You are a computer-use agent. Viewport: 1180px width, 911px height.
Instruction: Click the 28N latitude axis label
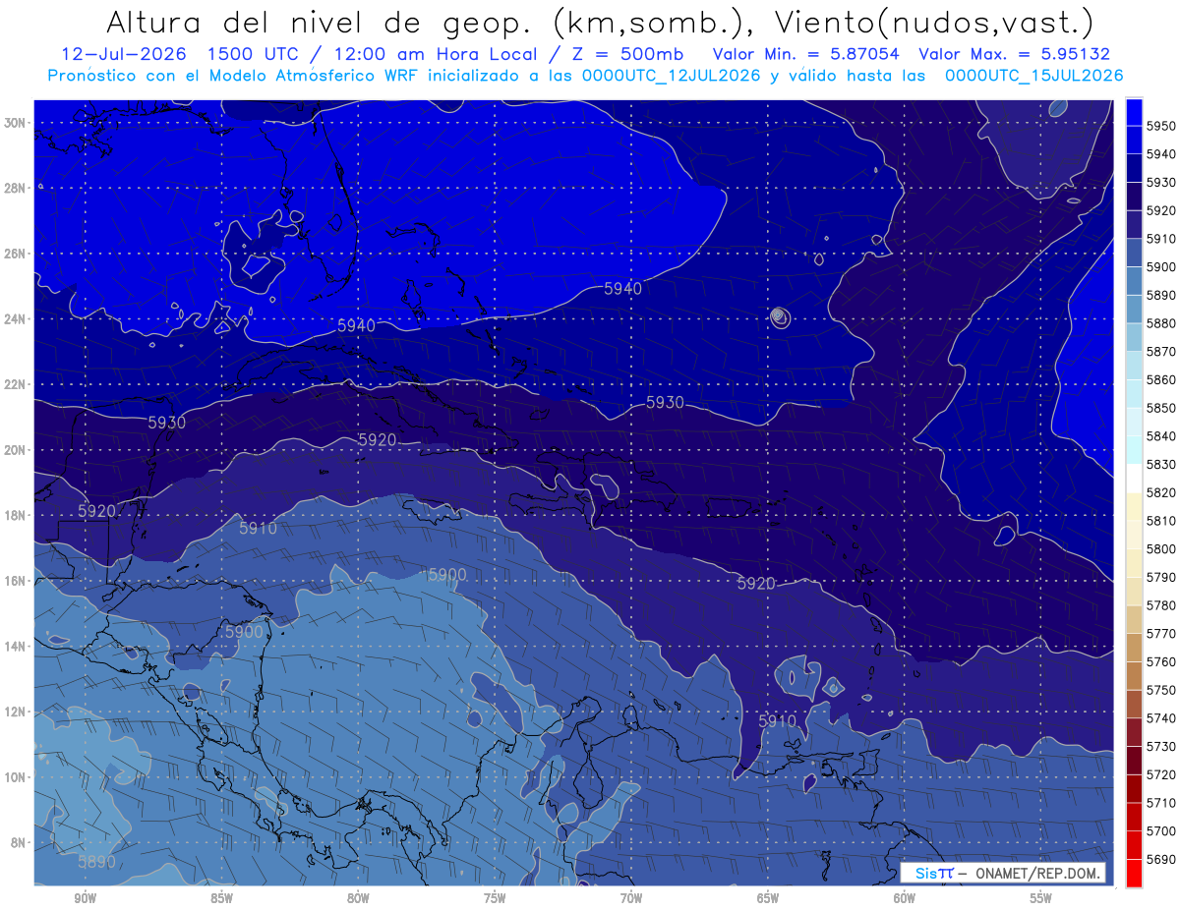(15, 187)
